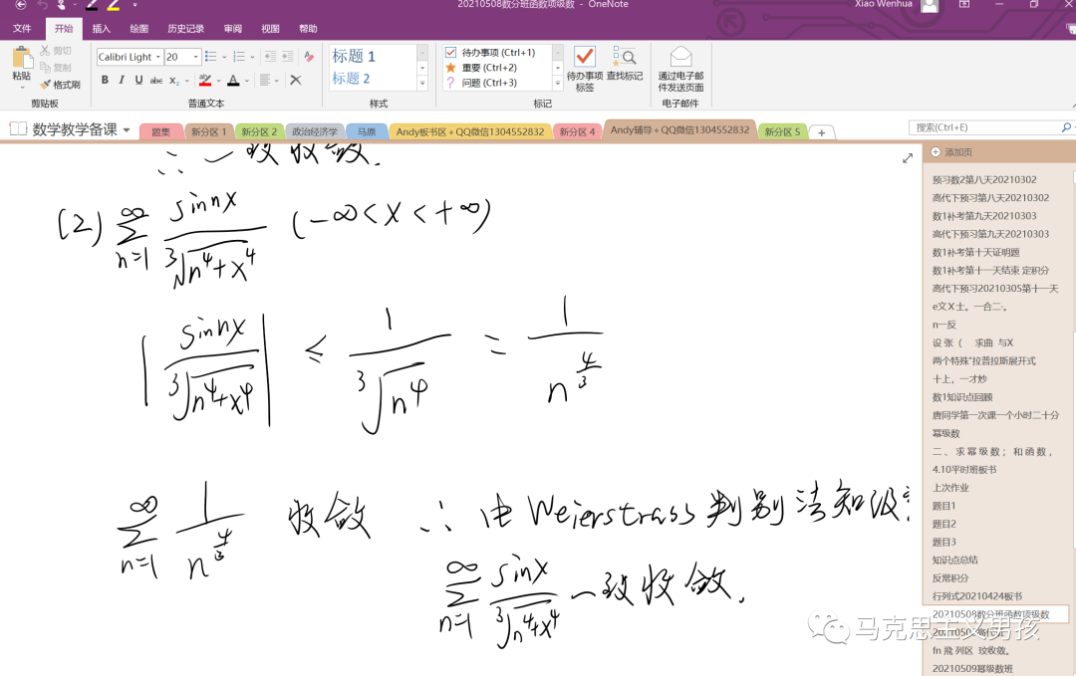
Task: Click the Find Tags (查找标记) icon
Action: (625, 64)
